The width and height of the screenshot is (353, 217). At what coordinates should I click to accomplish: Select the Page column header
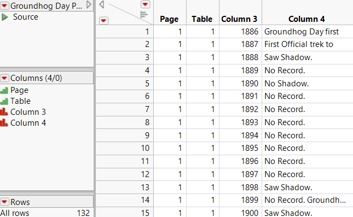point(169,19)
